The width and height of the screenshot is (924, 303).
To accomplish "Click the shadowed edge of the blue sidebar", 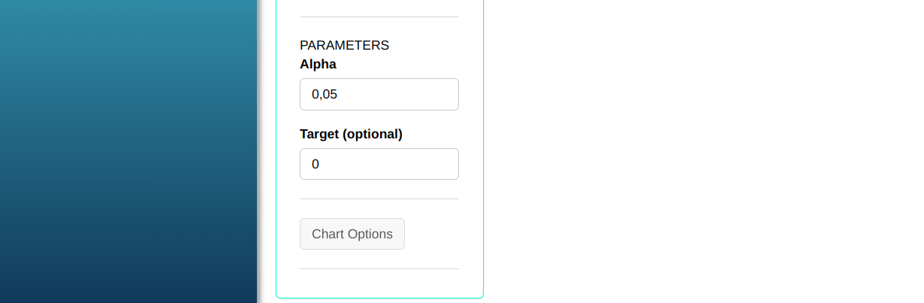I will click(258, 150).
